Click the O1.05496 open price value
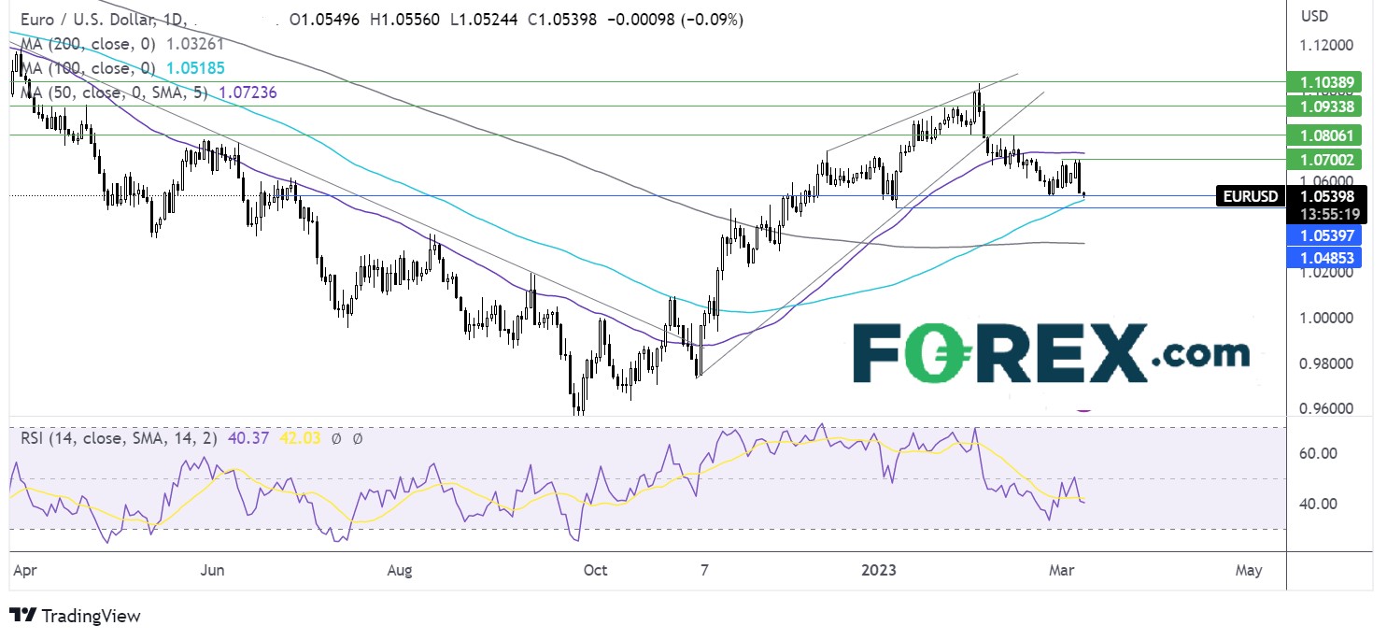 click(324, 20)
